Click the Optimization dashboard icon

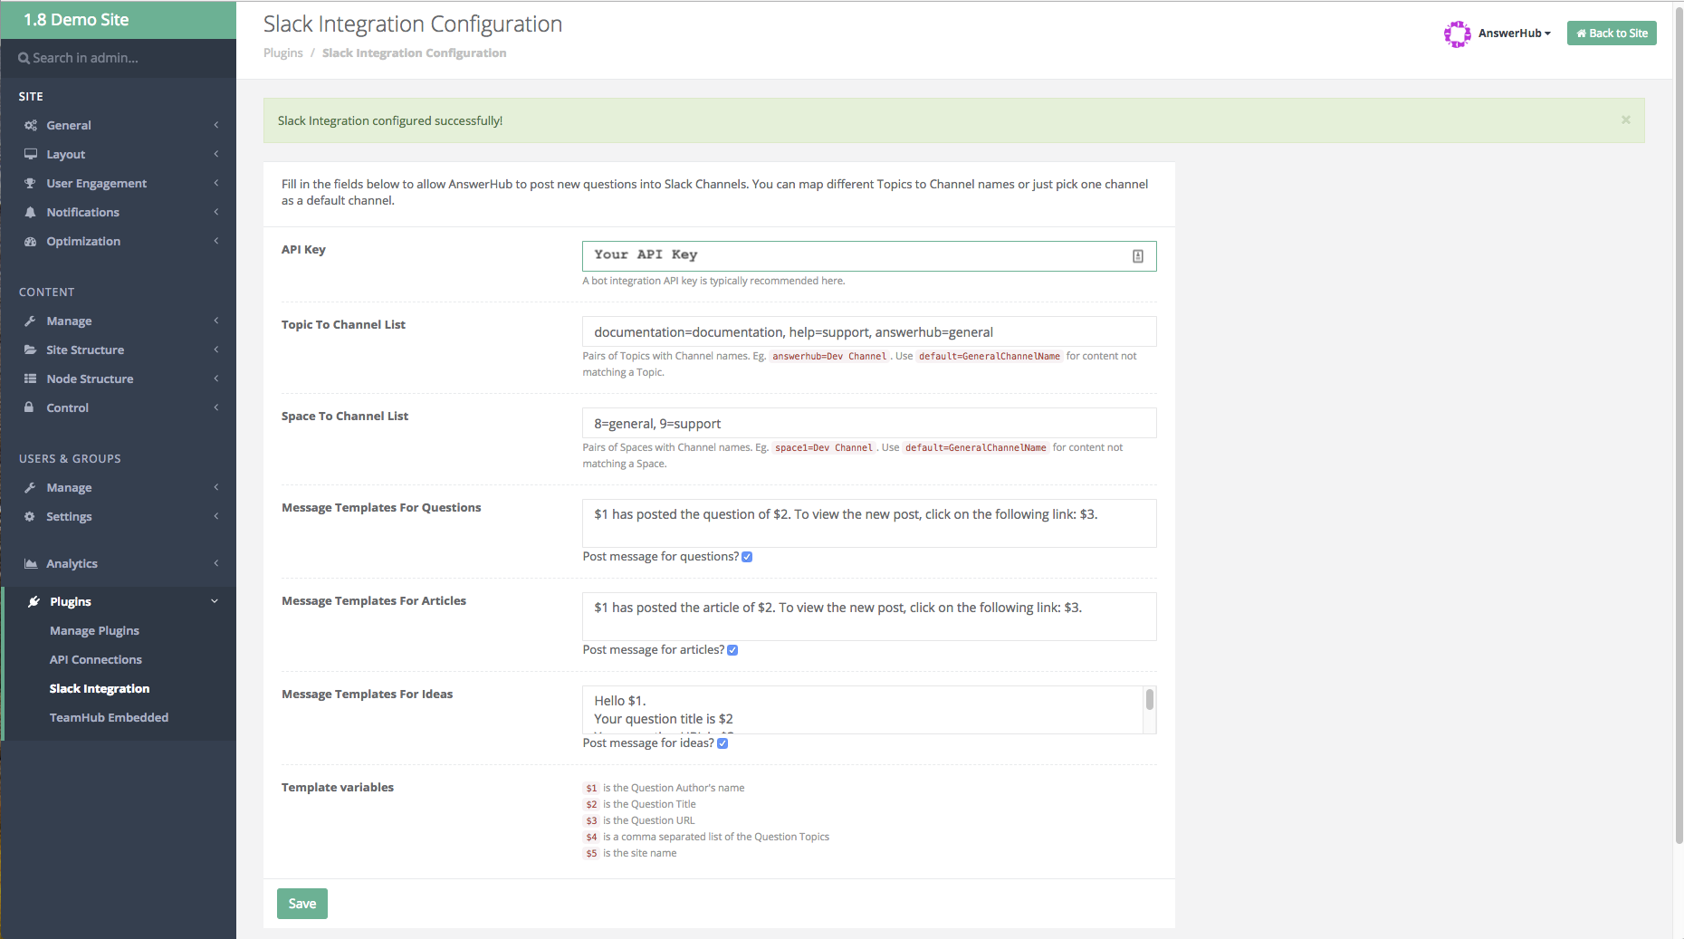tap(31, 241)
